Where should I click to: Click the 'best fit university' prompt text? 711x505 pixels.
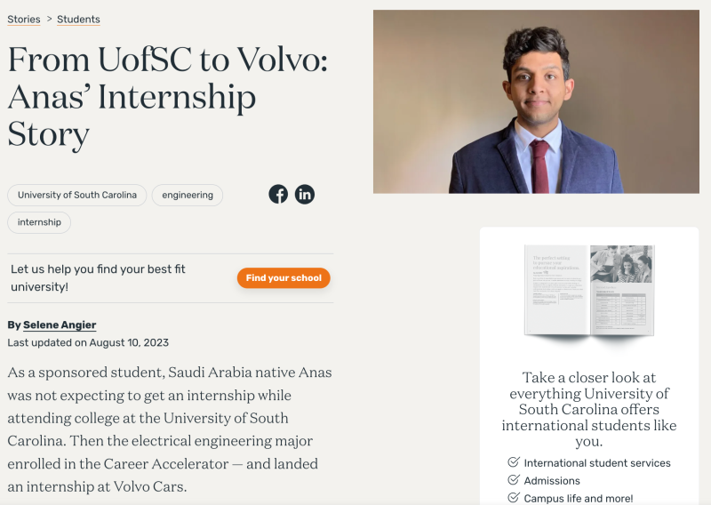pos(98,277)
